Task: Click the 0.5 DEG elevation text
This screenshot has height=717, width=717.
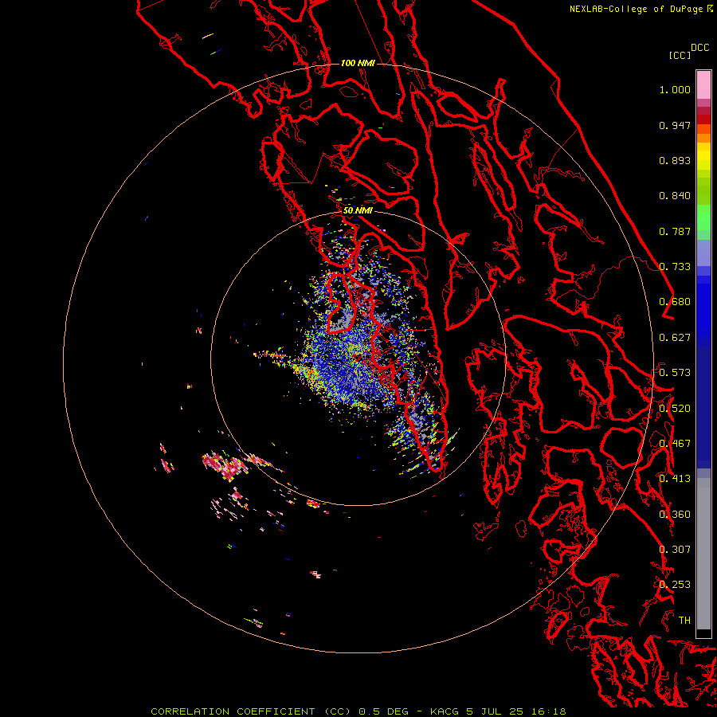Action: 384,711
